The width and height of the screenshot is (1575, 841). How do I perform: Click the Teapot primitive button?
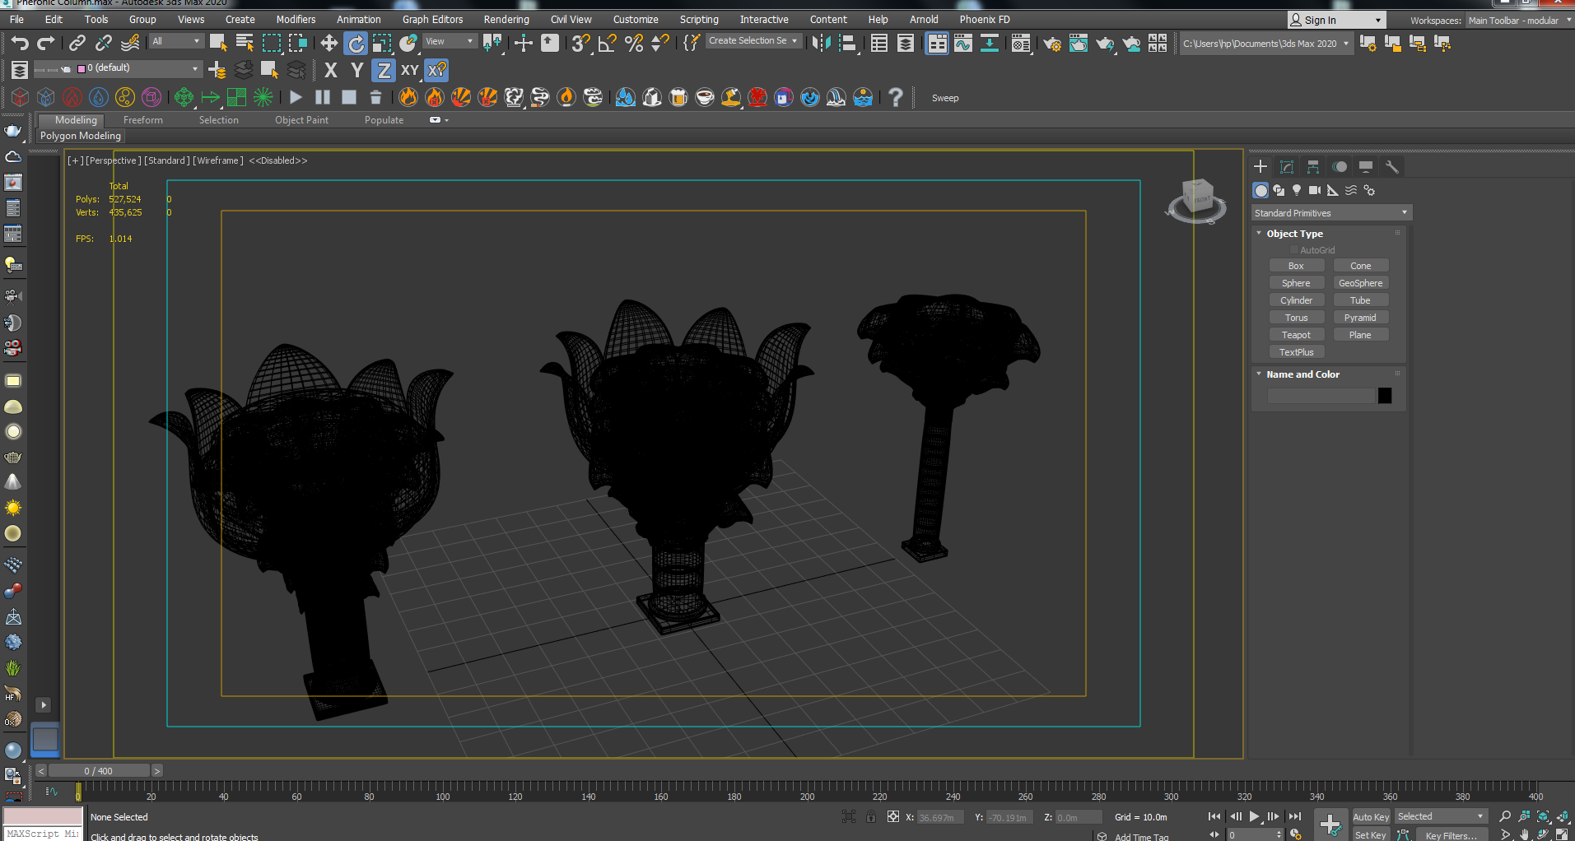pyautogui.click(x=1296, y=335)
